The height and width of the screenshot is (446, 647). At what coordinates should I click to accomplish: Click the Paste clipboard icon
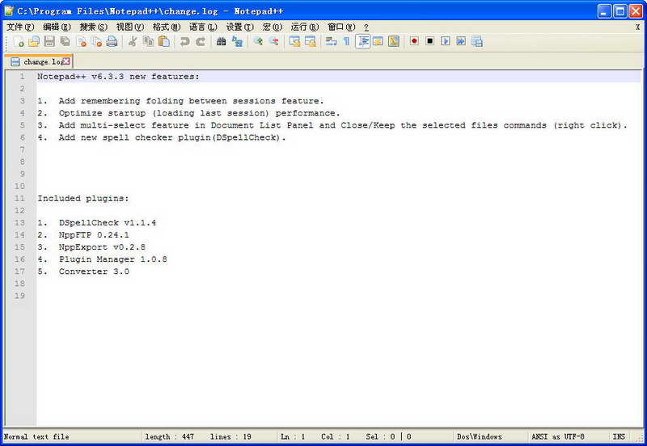pyautogui.click(x=164, y=42)
